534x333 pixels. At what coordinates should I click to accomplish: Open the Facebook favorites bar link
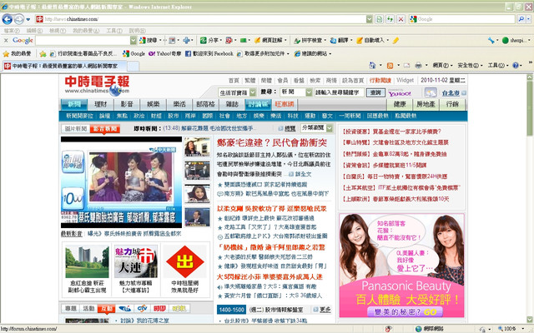tap(209, 53)
